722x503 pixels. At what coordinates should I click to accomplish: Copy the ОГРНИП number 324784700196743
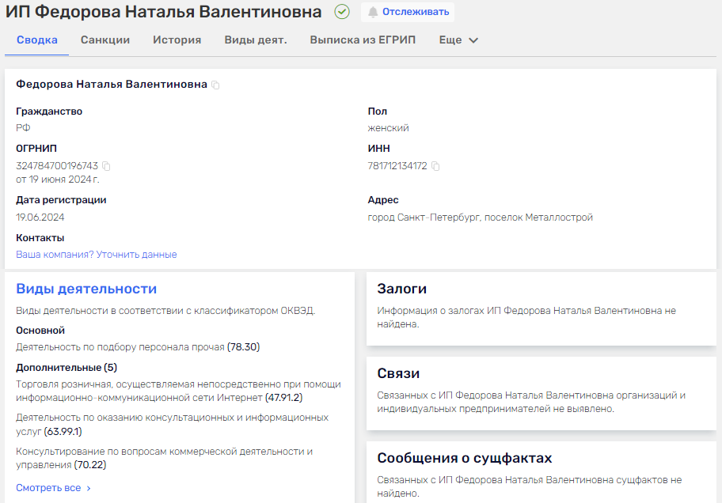[106, 166]
